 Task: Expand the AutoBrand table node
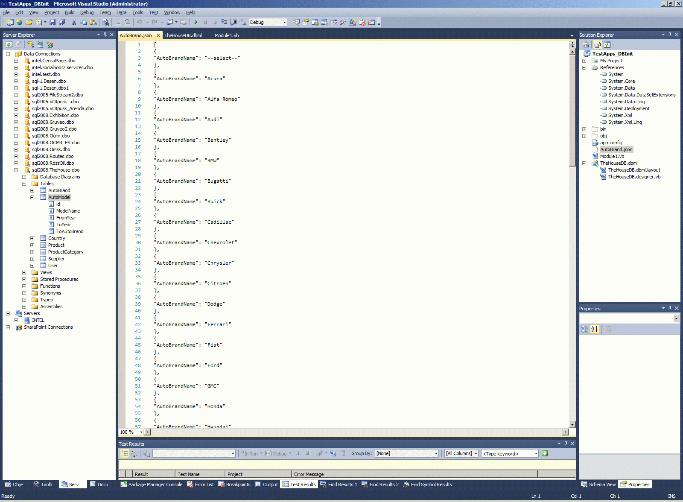32,190
